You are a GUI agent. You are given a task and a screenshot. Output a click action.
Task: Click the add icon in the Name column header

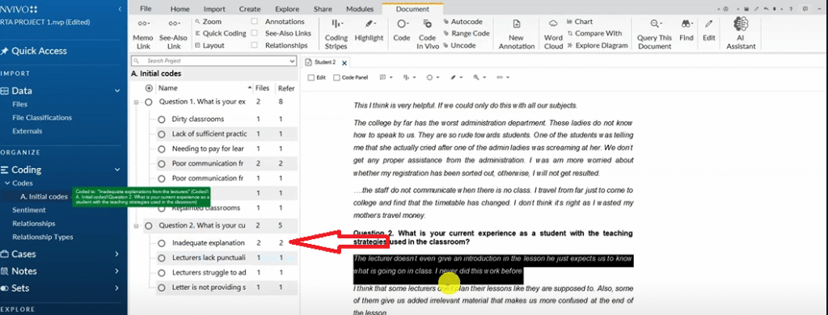click(149, 88)
